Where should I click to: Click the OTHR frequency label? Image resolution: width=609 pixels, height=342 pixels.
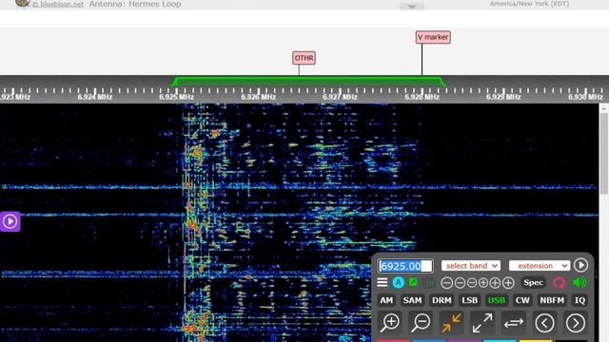[x=304, y=58]
